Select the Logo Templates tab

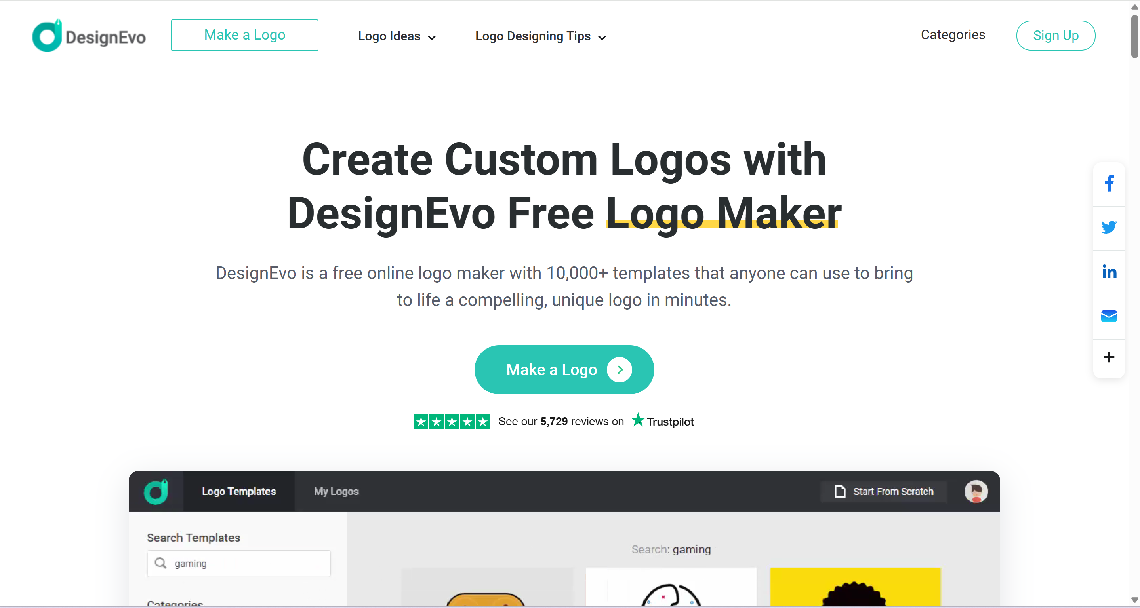[238, 491]
